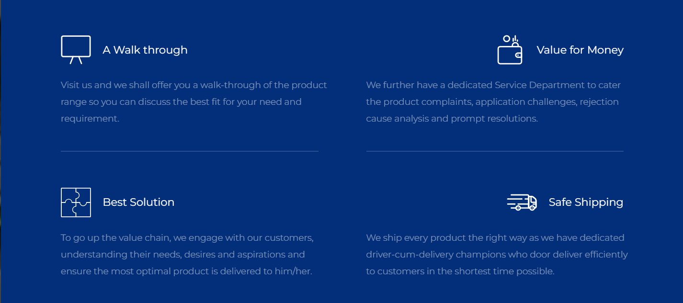The image size is (683, 303).
Task: Click the fast delivery truck icon
Action: (x=522, y=202)
